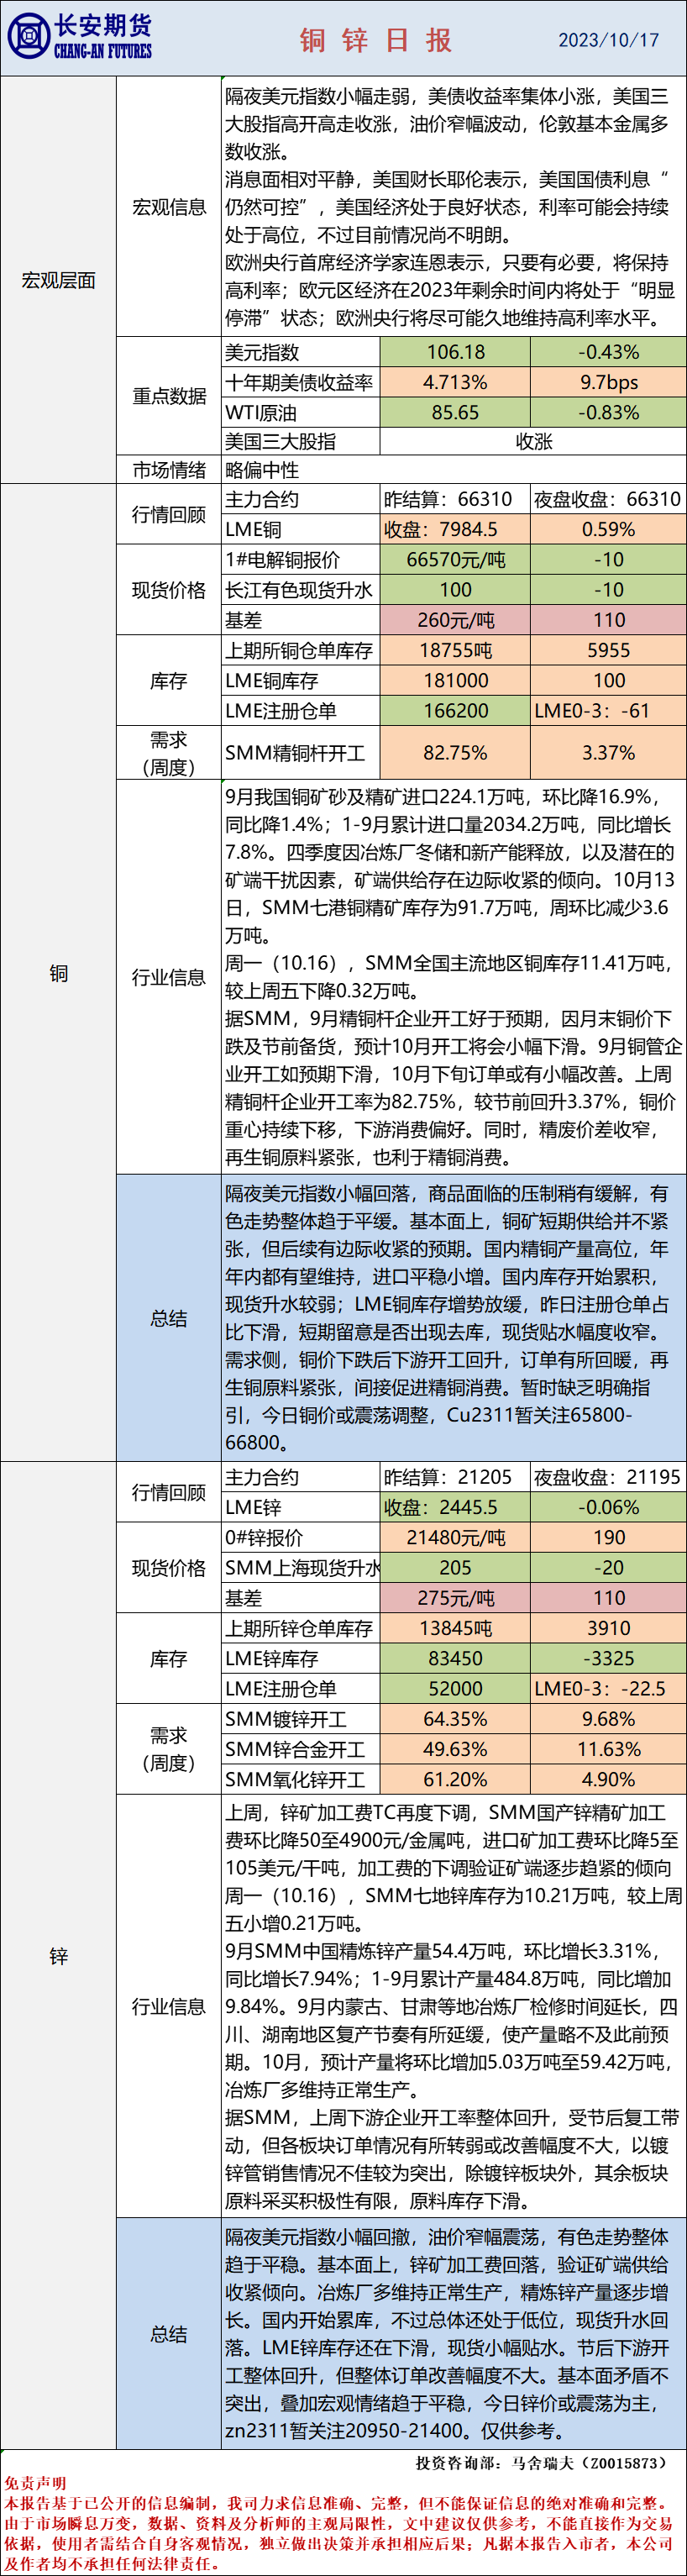The image size is (687, 2576).
Task: Click the SMM精铜杆开工 label
Action: coord(300,752)
